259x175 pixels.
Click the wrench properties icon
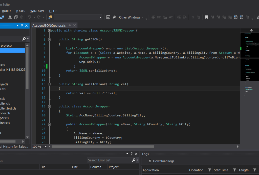click(x=114, y=17)
